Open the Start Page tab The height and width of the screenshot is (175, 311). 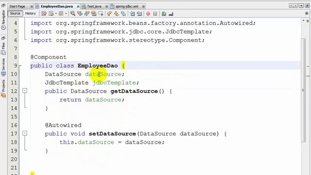17,6
